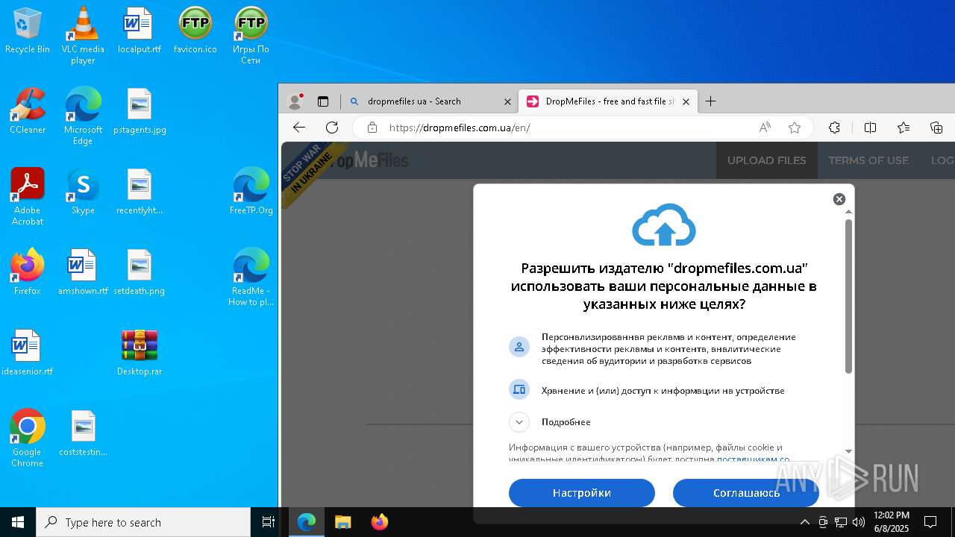Open the Игры По Сети shortcut
955x537 pixels.
point(251,36)
